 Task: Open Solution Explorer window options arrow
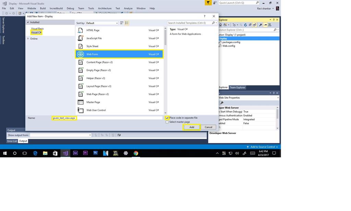click(x=270, y=19)
